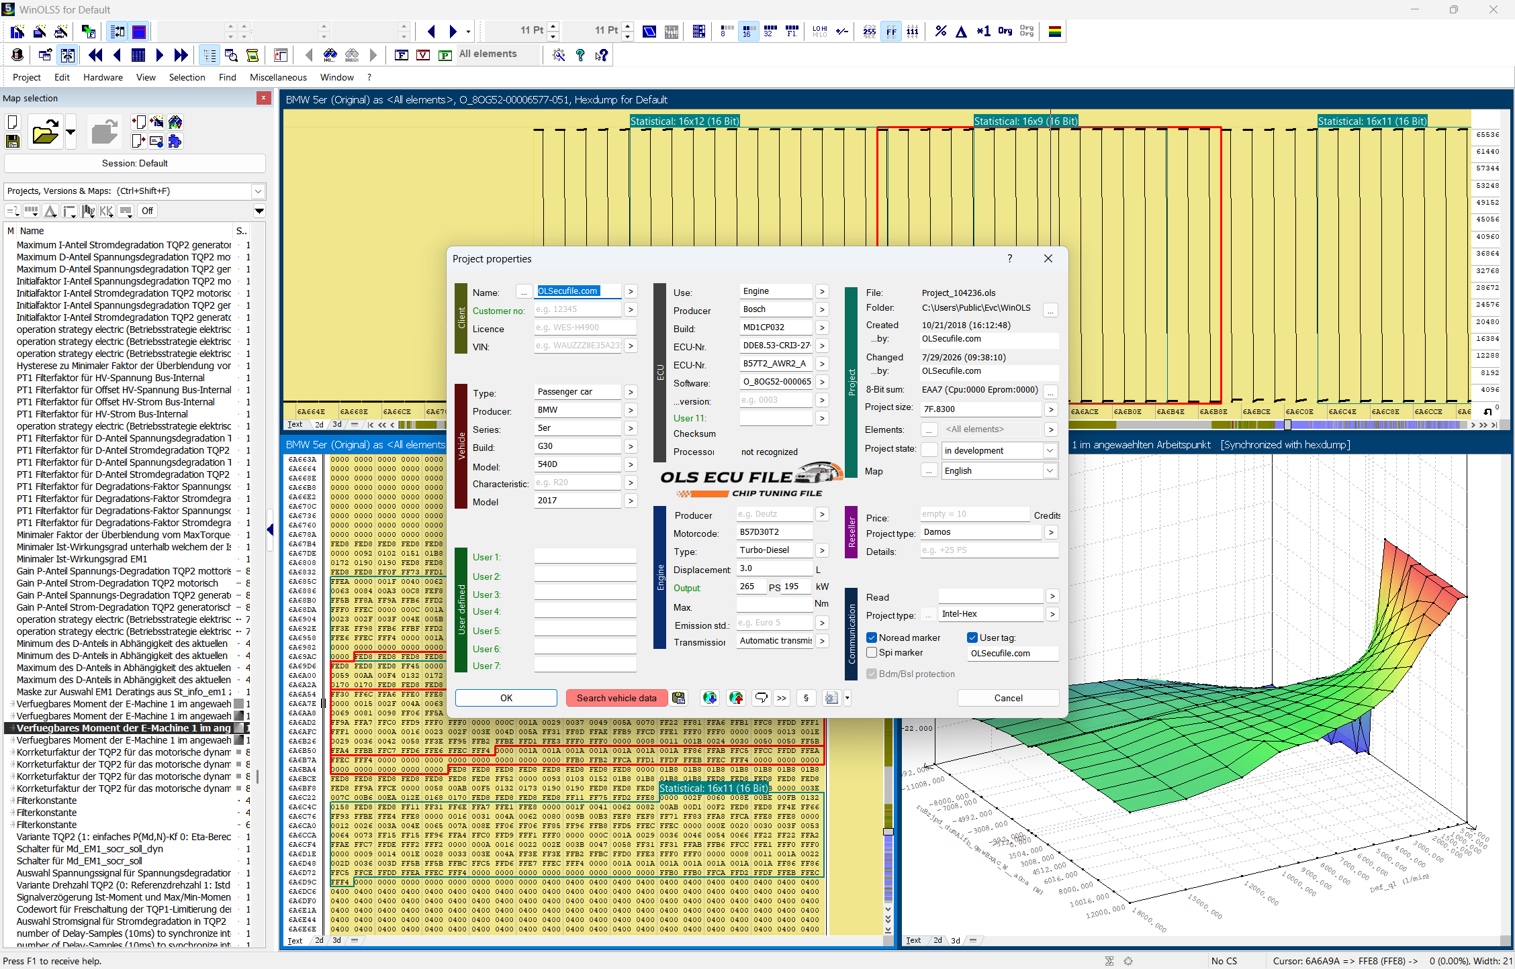Screen dimensions: 1515x969
Task: Open the Project state dropdown
Action: [x=1050, y=450]
